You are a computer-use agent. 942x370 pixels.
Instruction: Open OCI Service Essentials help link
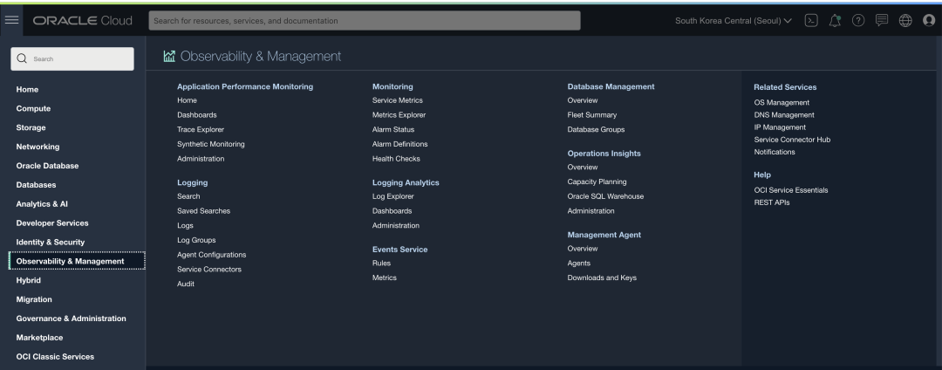click(x=790, y=190)
